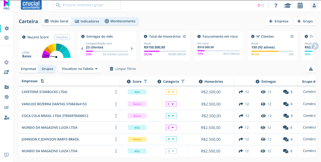Click the download table icon

311,69
